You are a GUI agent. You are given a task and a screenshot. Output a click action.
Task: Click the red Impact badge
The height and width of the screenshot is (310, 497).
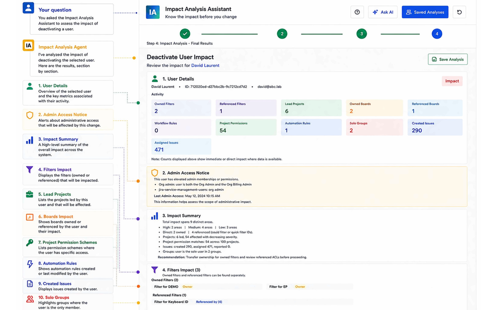[452, 81]
